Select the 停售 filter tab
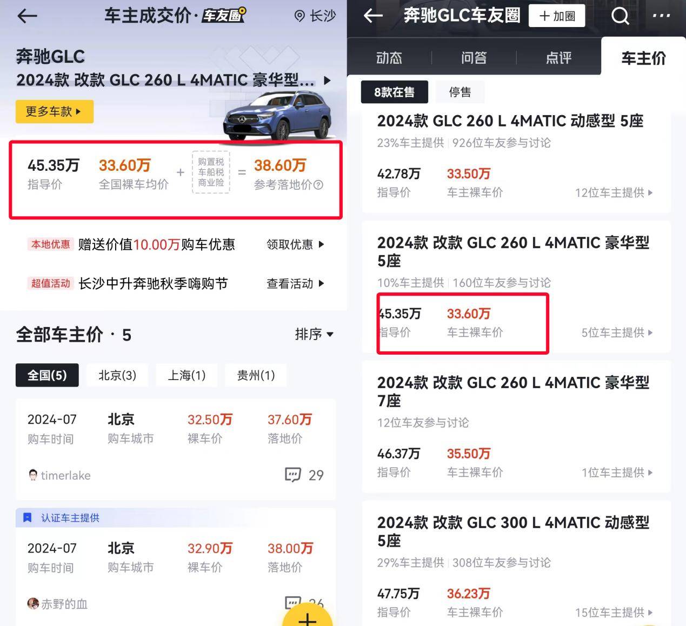The image size is (686, 626). click(460, 92)
